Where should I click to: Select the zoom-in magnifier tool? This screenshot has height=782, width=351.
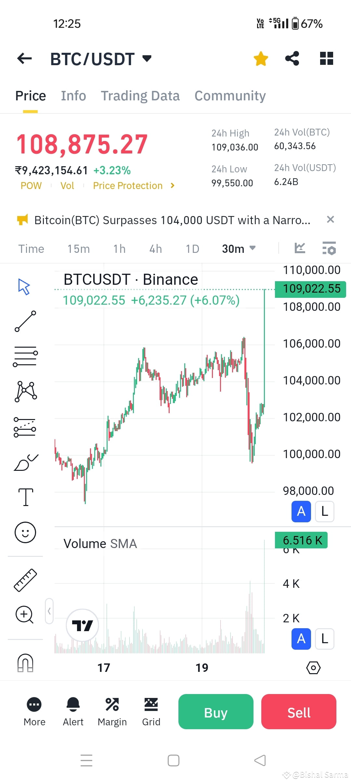pyautogui.click(x=25, y=615)
